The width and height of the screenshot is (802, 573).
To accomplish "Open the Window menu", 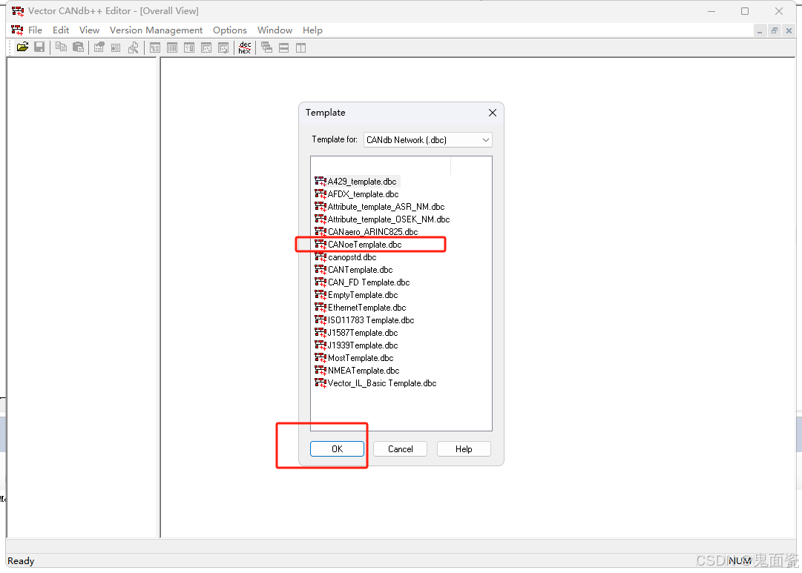I will coord(275,30).
